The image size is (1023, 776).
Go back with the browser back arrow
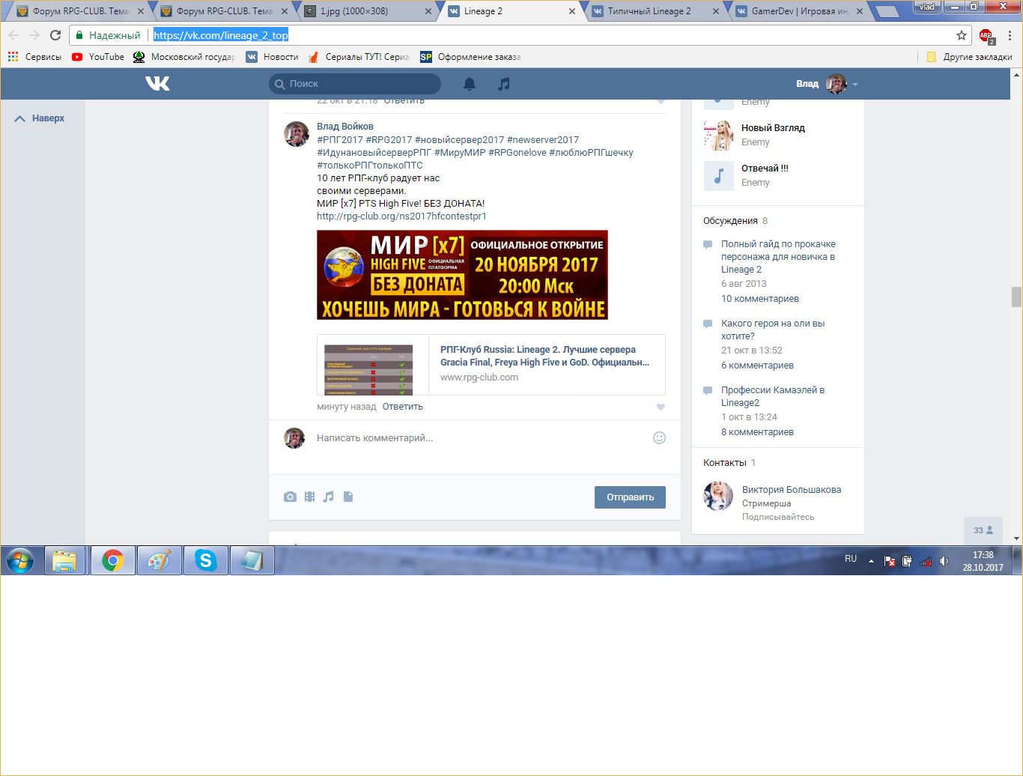tap(13, 35)
